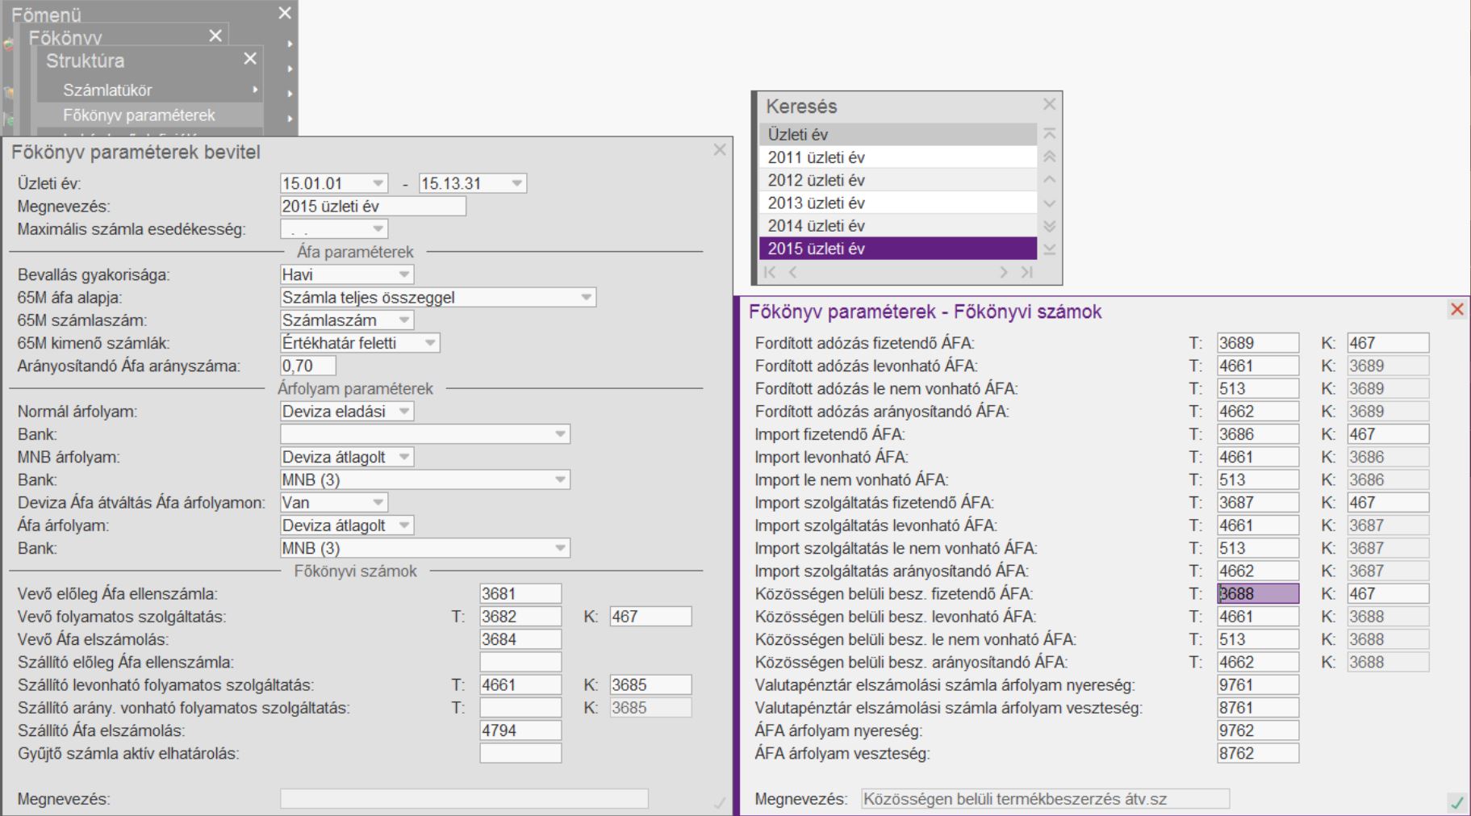
Task: Open Normál árfolyam dropdown
Action: pyautogui.click(x=404, y=412)
